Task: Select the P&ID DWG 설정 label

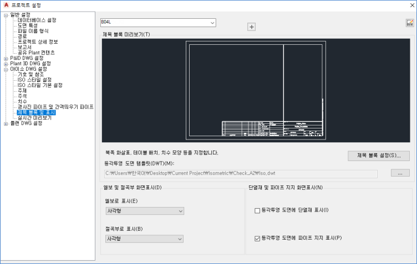Action: pyautogui.click(x=27, y=58)
